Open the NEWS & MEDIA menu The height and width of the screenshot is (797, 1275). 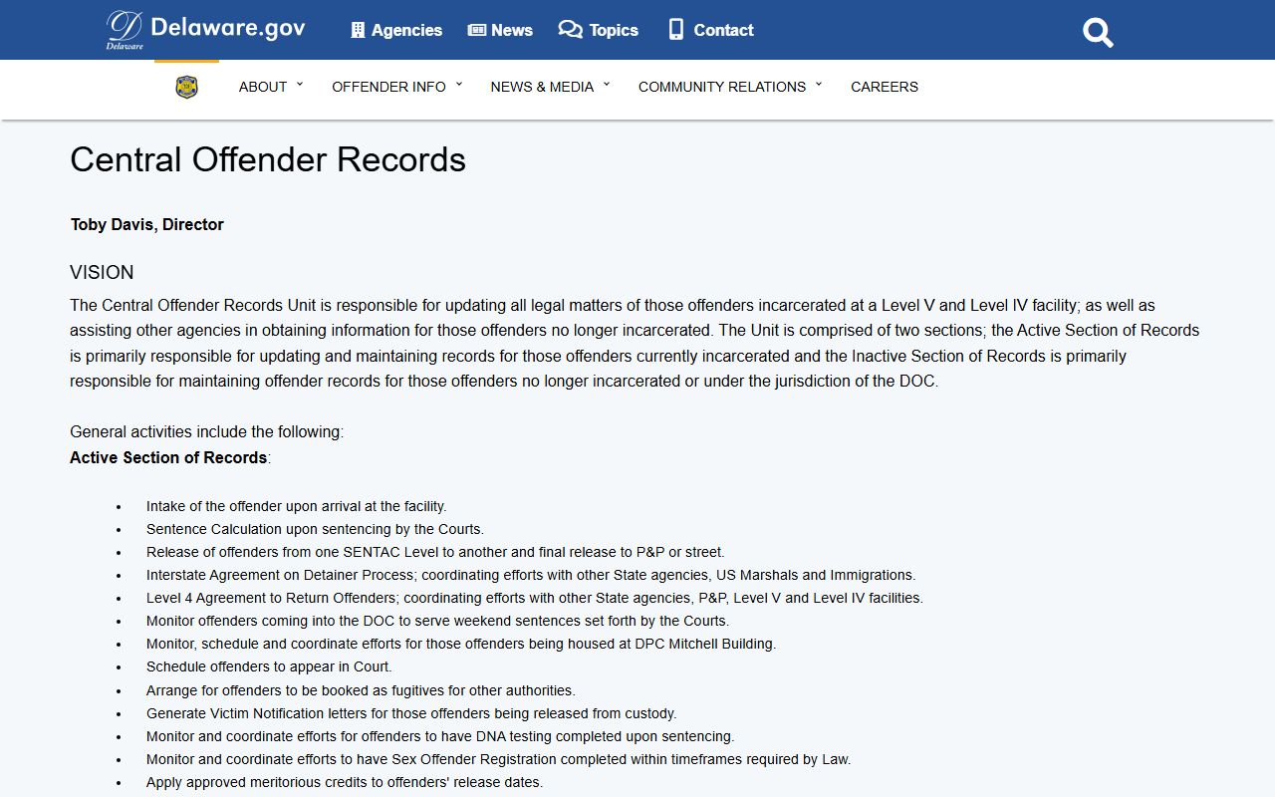tap(542, 87)
